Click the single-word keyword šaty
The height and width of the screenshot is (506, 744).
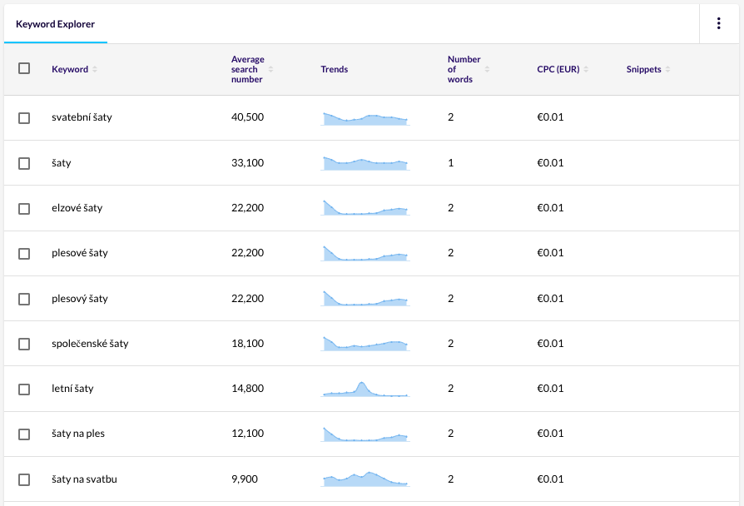(x=62, y=163)
